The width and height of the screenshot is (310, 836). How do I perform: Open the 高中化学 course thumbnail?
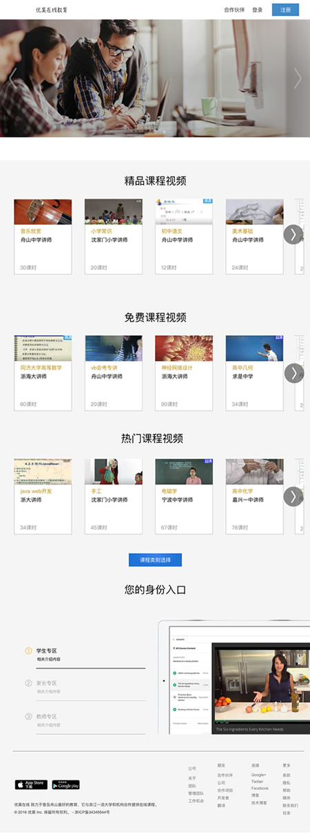point(254,472)
